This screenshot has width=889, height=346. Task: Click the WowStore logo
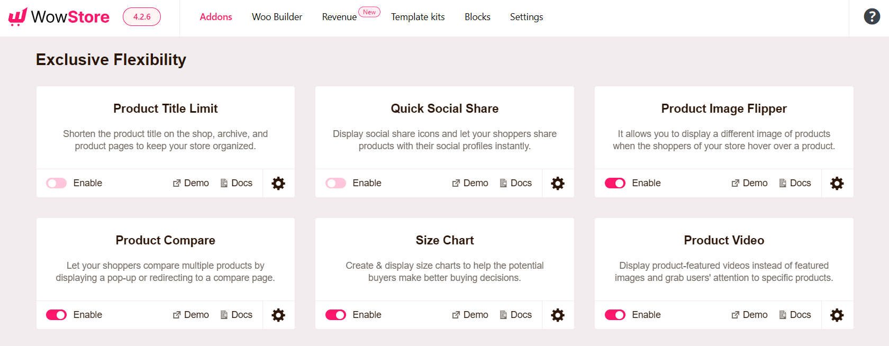click(59, 17)
